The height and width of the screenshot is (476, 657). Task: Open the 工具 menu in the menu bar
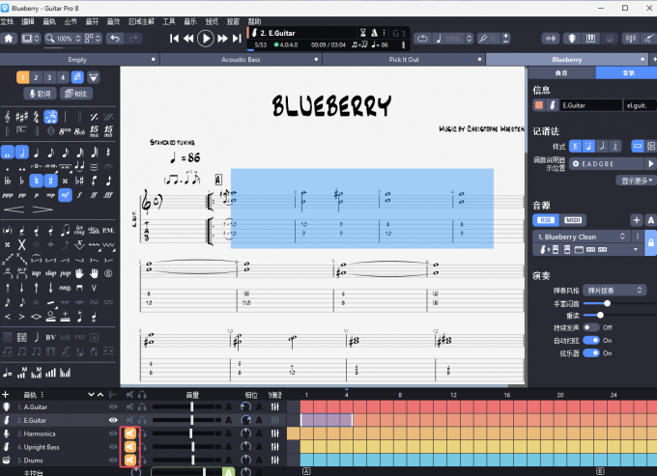pyautogui.click(x=169, y=20)
